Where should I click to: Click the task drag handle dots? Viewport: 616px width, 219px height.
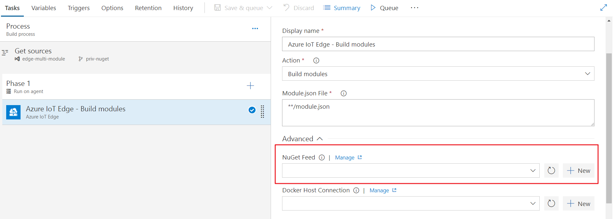click(263, 112)
